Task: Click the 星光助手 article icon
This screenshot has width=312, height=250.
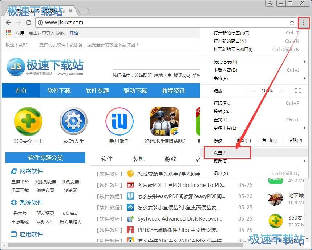Action: coord(130,174)
